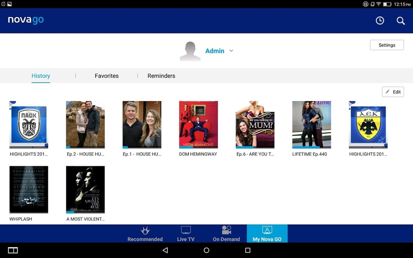The height and width of the screenshot is (258, 413).
Task: Open On Demand camera icon
Action: pyautogui.click(x=226, y=230)
